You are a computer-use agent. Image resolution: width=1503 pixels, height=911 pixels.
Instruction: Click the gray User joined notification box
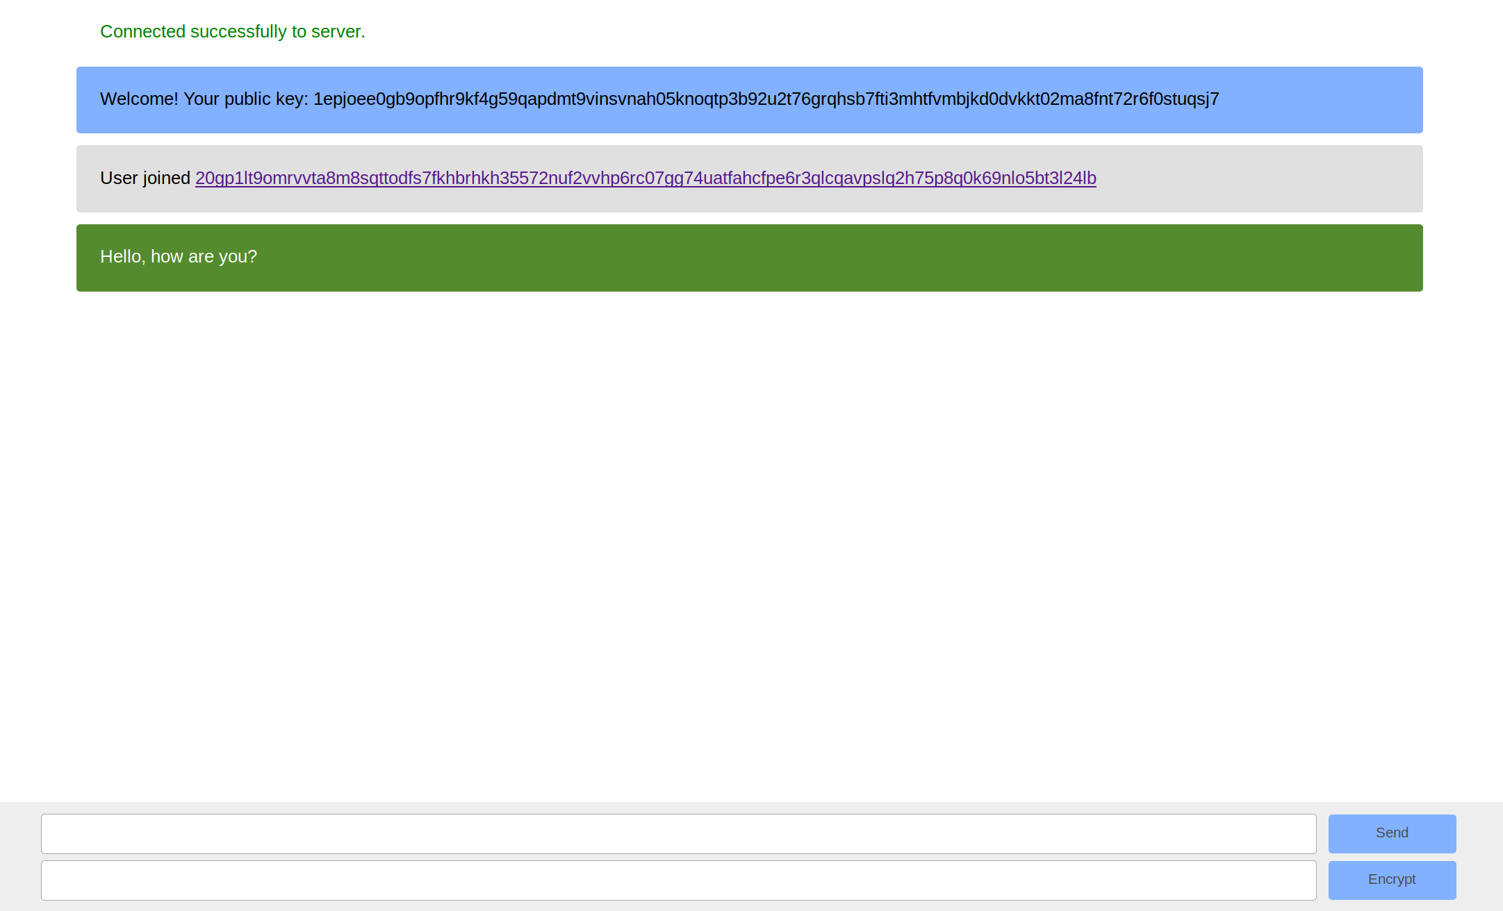[x=1258, y=179]
